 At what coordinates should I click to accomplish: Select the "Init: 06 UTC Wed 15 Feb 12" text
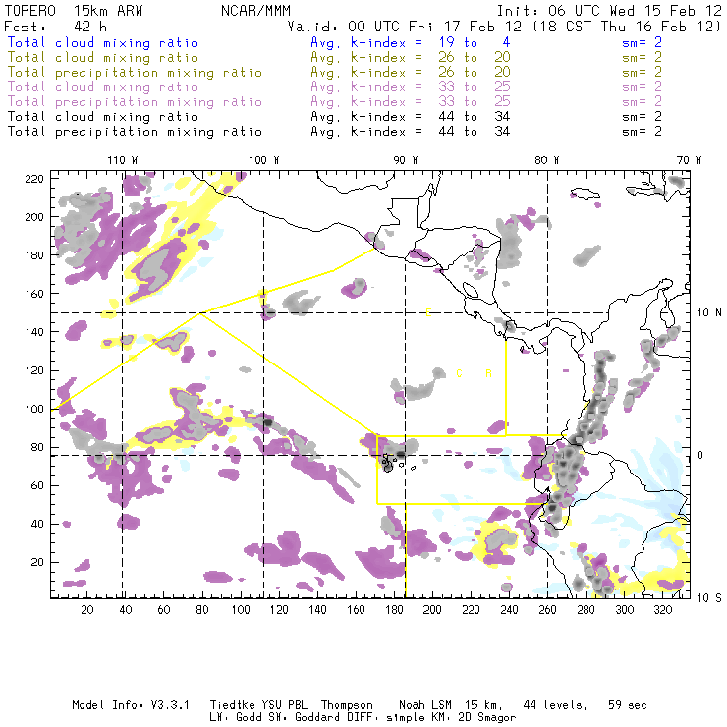tap(609, 11)
